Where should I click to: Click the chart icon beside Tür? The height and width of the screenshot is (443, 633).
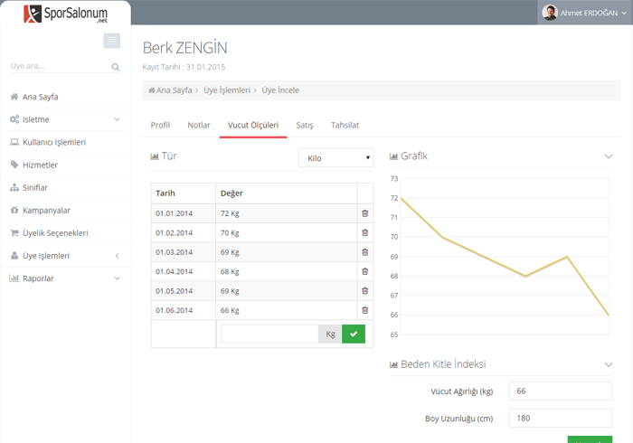click(x=155, y=156)
